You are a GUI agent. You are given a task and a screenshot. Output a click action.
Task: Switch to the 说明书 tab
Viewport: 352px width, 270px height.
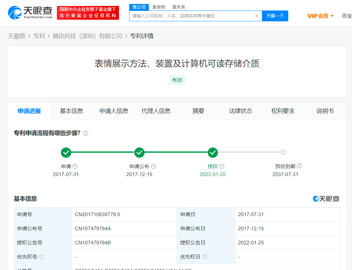[x=325, y=111]
